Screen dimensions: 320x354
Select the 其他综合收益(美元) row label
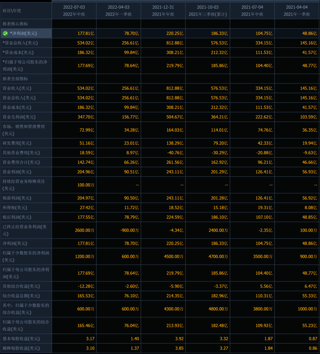pos(21,286)
